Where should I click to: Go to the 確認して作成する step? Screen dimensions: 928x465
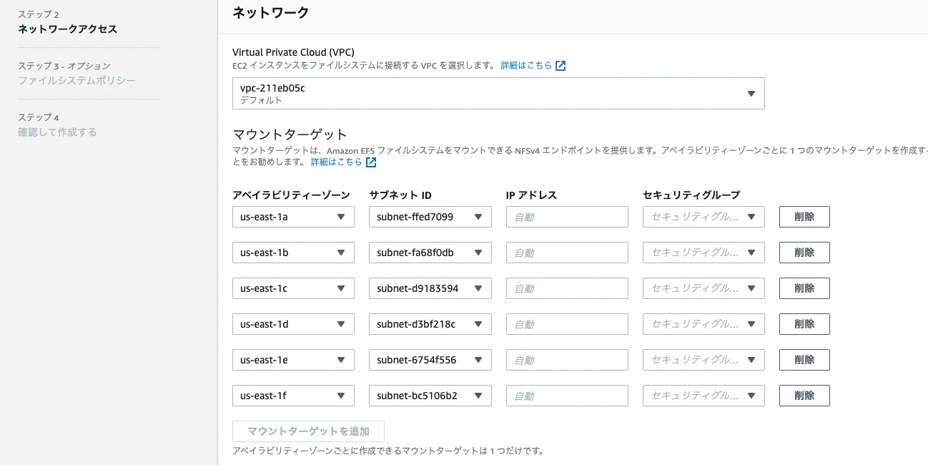[57, 132]
